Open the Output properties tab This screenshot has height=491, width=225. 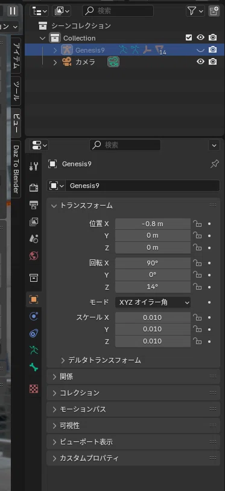(34, 205)
